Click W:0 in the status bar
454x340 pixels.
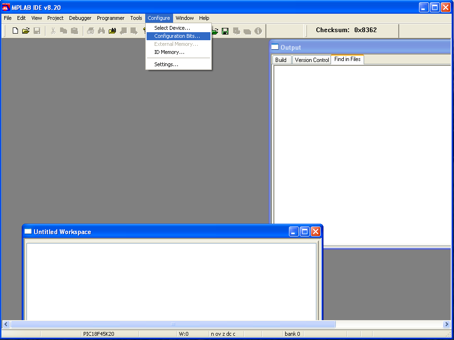[183, 334]
